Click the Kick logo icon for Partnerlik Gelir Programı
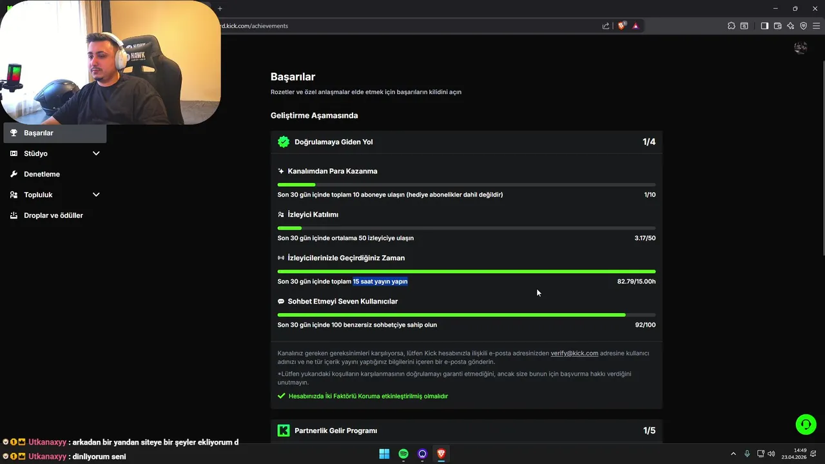This screenshot has height=464, width=825. 283,430
